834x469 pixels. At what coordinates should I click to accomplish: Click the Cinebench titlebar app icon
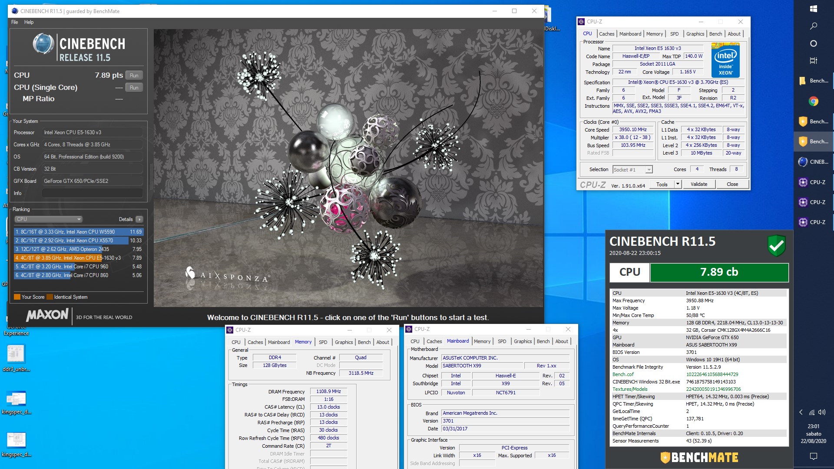click(x=14, y=11)
